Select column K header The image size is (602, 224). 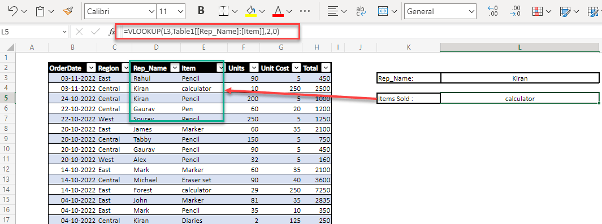(x=409, y=47)
